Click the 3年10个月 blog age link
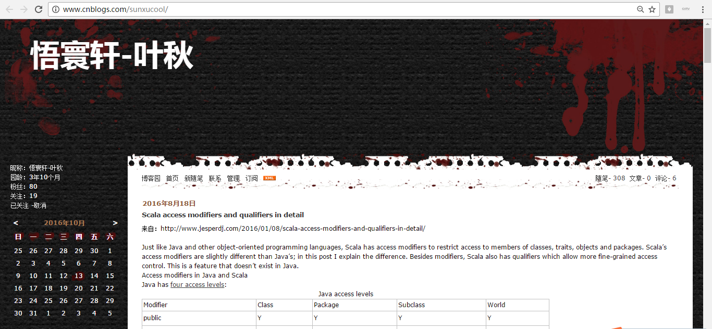Image resolution: width=712 pixels, height=329 pixels. point(45,177)
